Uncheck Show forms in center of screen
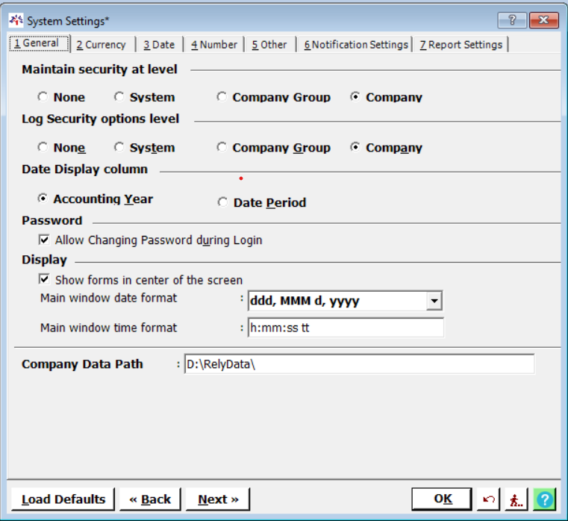The image size is (568, 521). 44,280
